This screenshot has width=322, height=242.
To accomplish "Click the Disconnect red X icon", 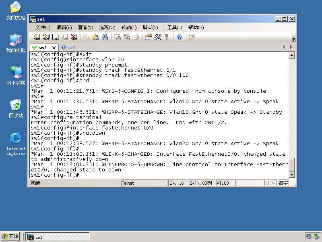I will pyautogui.click(x=74, y=37).
